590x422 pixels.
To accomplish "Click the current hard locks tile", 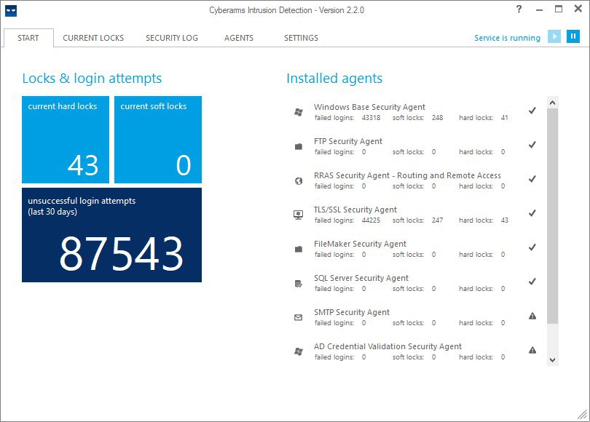I will [66, 140].
